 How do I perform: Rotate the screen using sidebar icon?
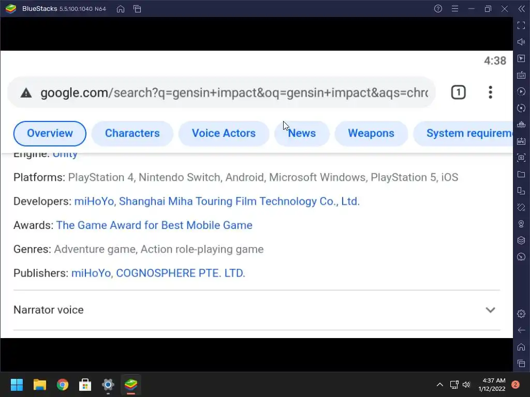[521, 207]
